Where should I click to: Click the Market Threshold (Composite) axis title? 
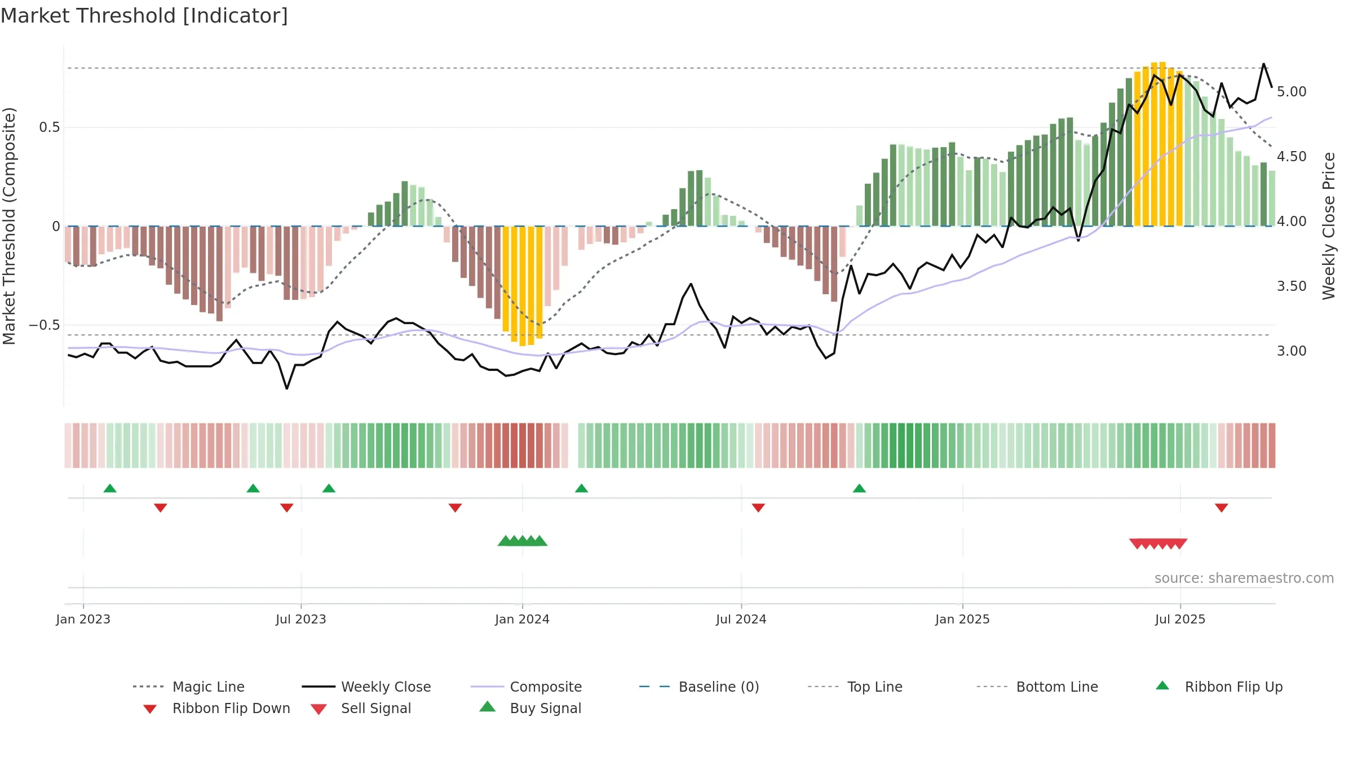click(9, 226)
